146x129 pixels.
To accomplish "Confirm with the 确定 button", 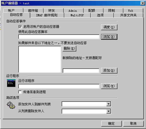I will [111, 124].
